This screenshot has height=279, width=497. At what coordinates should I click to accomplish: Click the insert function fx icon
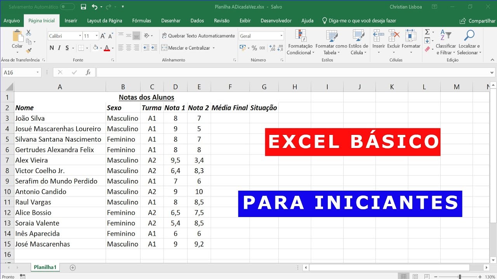point(88,72)
